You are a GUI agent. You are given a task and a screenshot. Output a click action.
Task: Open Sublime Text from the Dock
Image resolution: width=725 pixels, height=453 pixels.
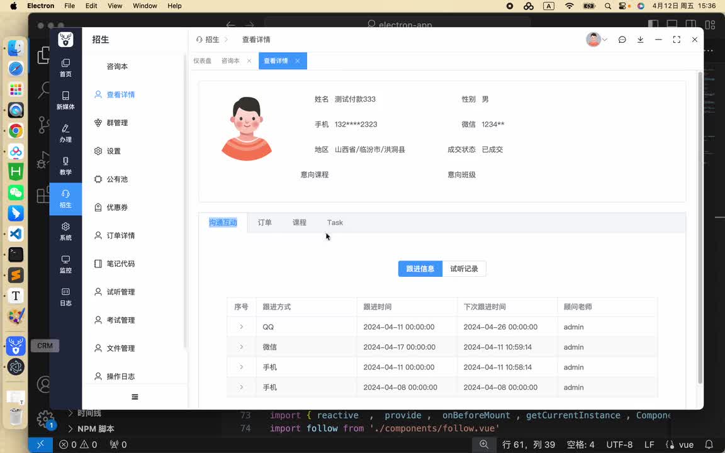point(16,275)
